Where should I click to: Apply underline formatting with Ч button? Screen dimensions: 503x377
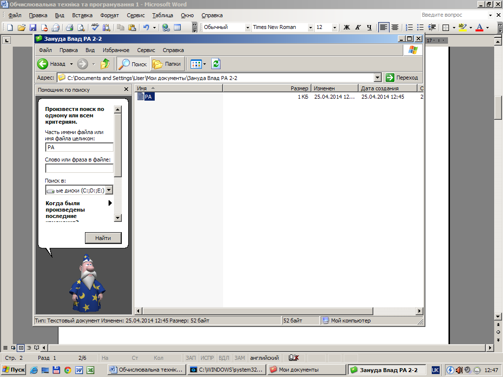[x=369, y=27]
